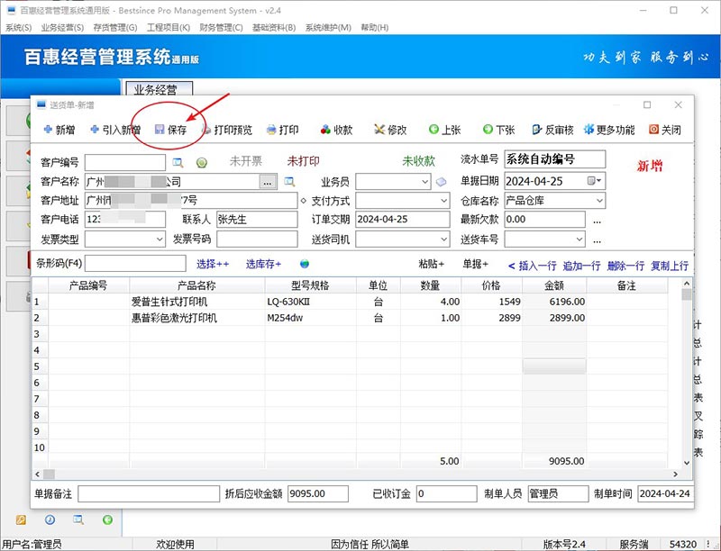Viewport: 721px width, 551px height.
Task: Click the globe icon beside 选库存+
Action: tap(305, 264)
